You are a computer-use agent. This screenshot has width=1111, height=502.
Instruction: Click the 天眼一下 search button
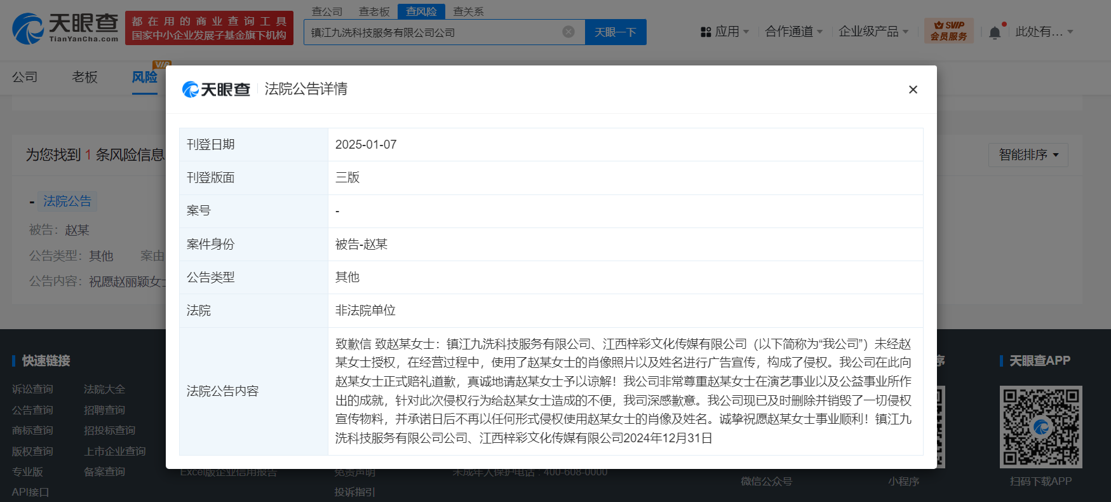pyautogui.click(x=616, y=32)
